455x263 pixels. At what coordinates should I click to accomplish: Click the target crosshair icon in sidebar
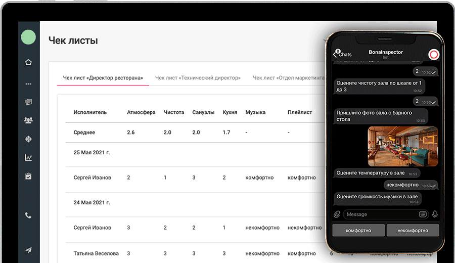click(28, 139)
